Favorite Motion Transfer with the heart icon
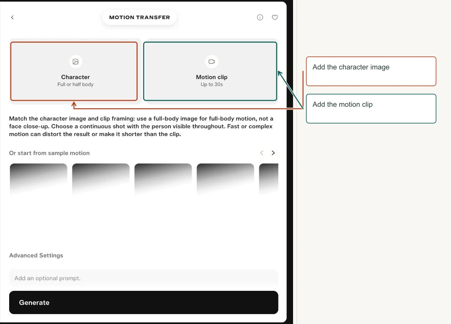Viewport: 451px width, 324px height. pyautogui.click(x=275, y=17)
